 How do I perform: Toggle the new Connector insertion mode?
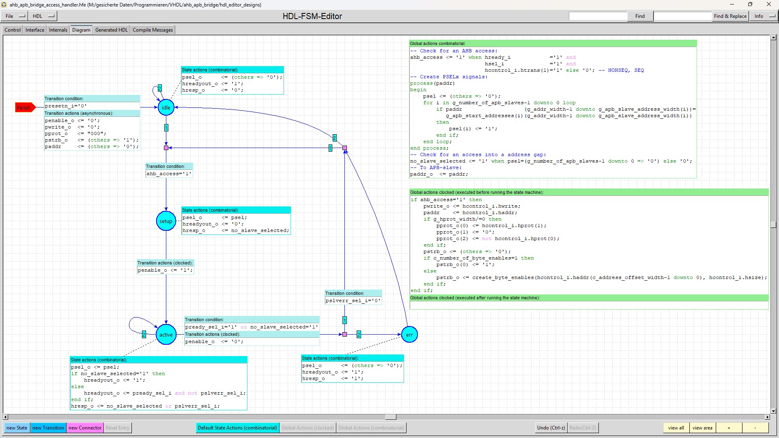click(x=85, y=428)
